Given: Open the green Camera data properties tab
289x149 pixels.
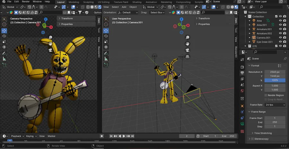Looking at the screenshot, I should pyautogui.click(x=242, y=124).
